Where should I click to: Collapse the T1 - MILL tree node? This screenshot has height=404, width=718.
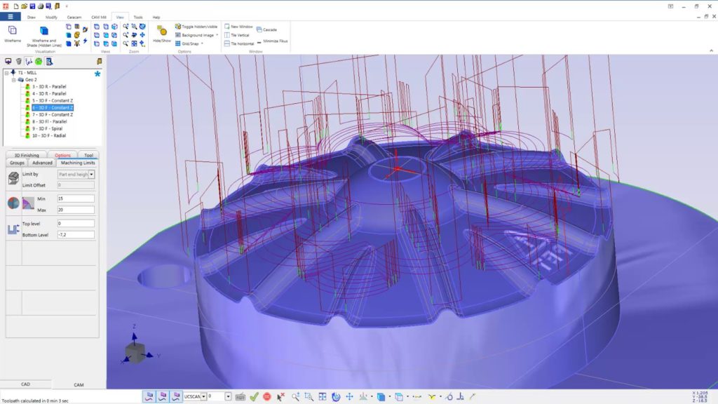pyautogui.click(x=6, y=72)
